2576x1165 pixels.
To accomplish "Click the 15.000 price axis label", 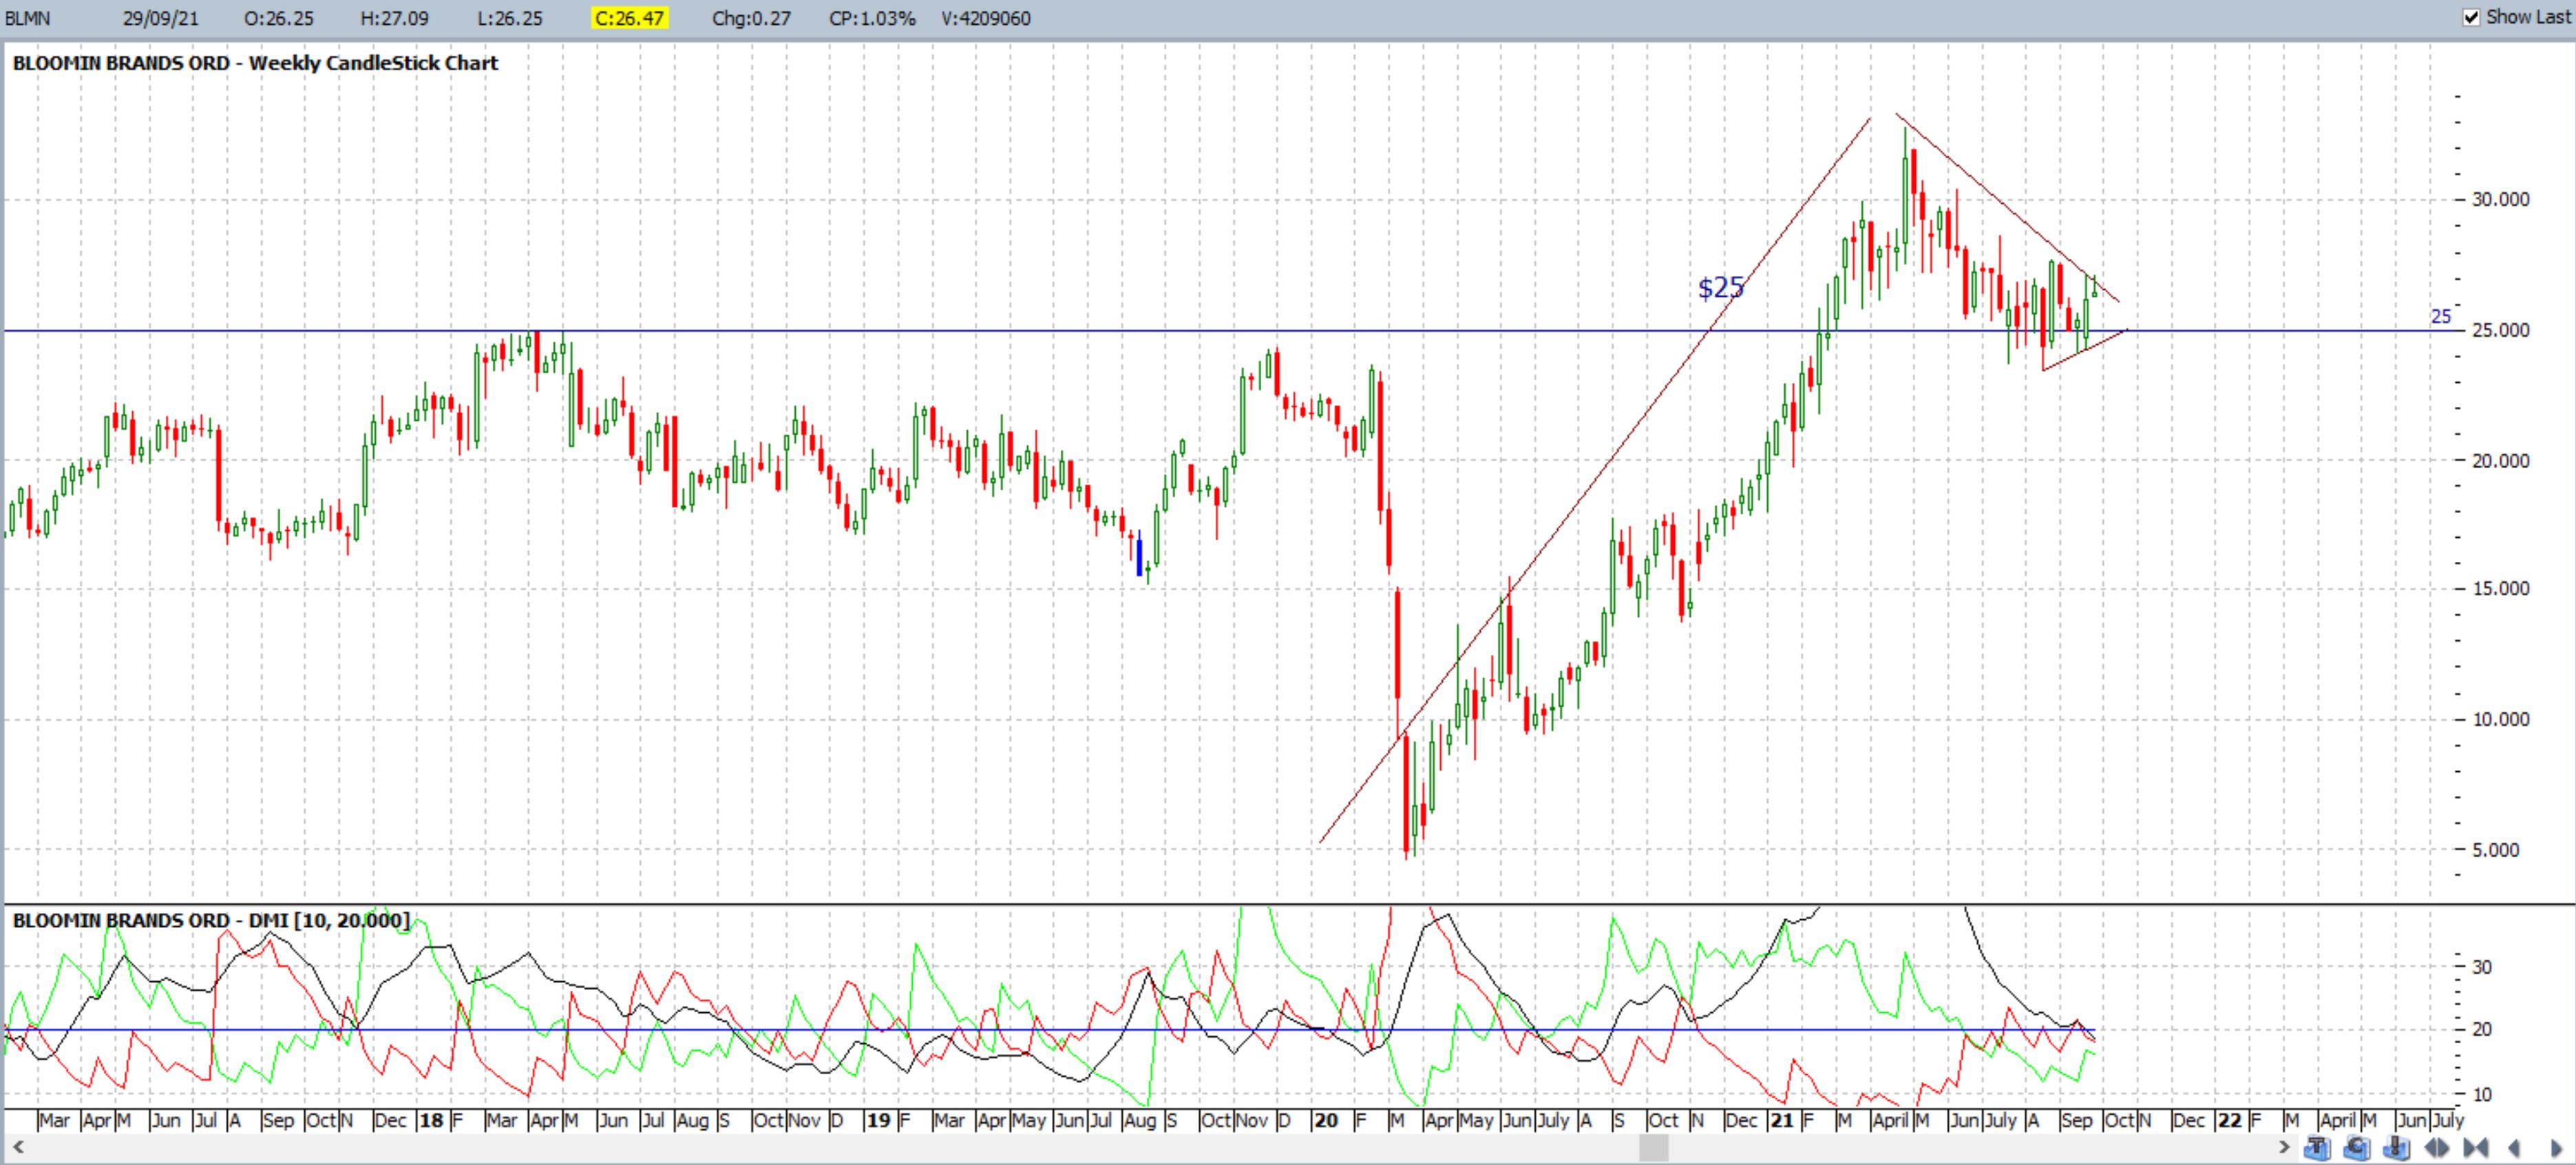I will click(2500, 588).
